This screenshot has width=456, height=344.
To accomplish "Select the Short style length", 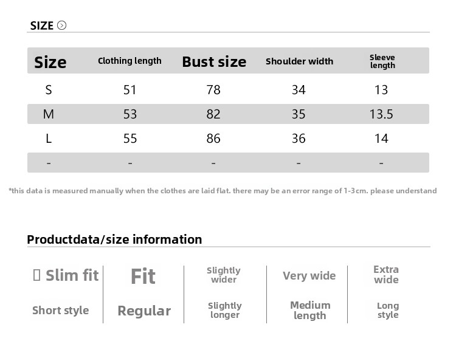I will (x=60, y=311).
